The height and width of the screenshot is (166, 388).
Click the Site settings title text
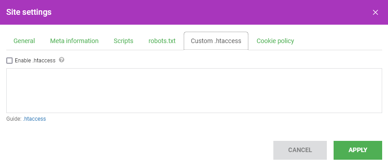29,12
